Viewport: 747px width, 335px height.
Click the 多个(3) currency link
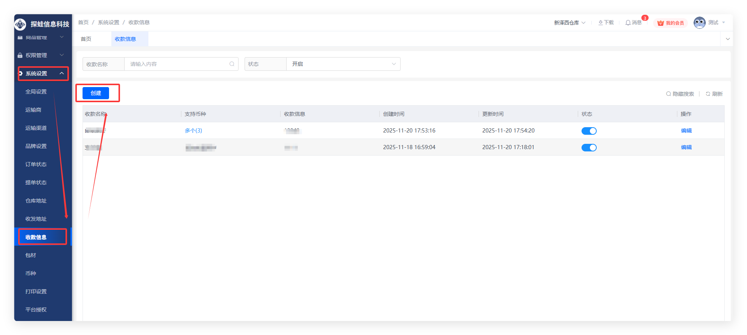coord(193,131)
